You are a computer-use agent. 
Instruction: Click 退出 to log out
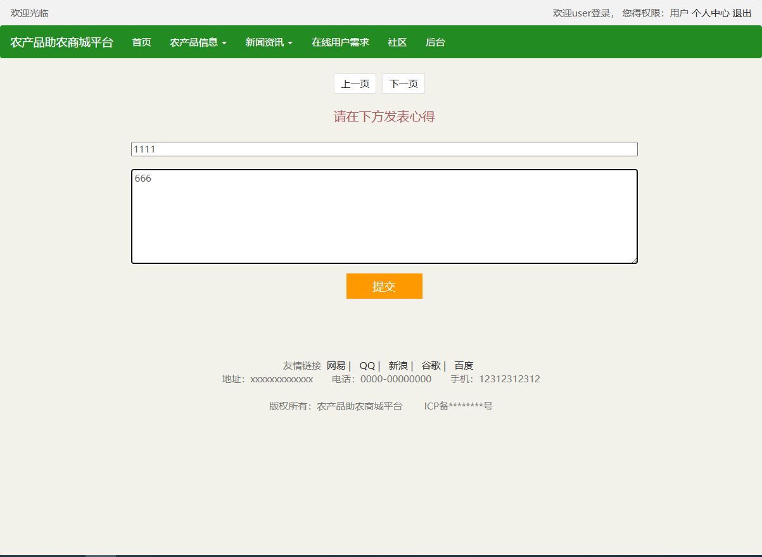[x=742, y=12]
